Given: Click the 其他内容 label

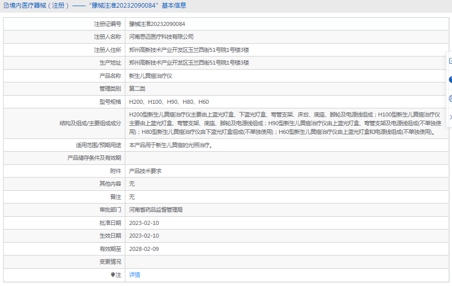Looking at the screenshot, I should (x=111, y=184).
